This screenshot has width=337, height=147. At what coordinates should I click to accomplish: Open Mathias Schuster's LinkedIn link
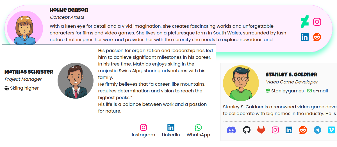pyautogui.click(x=171, y=131)
